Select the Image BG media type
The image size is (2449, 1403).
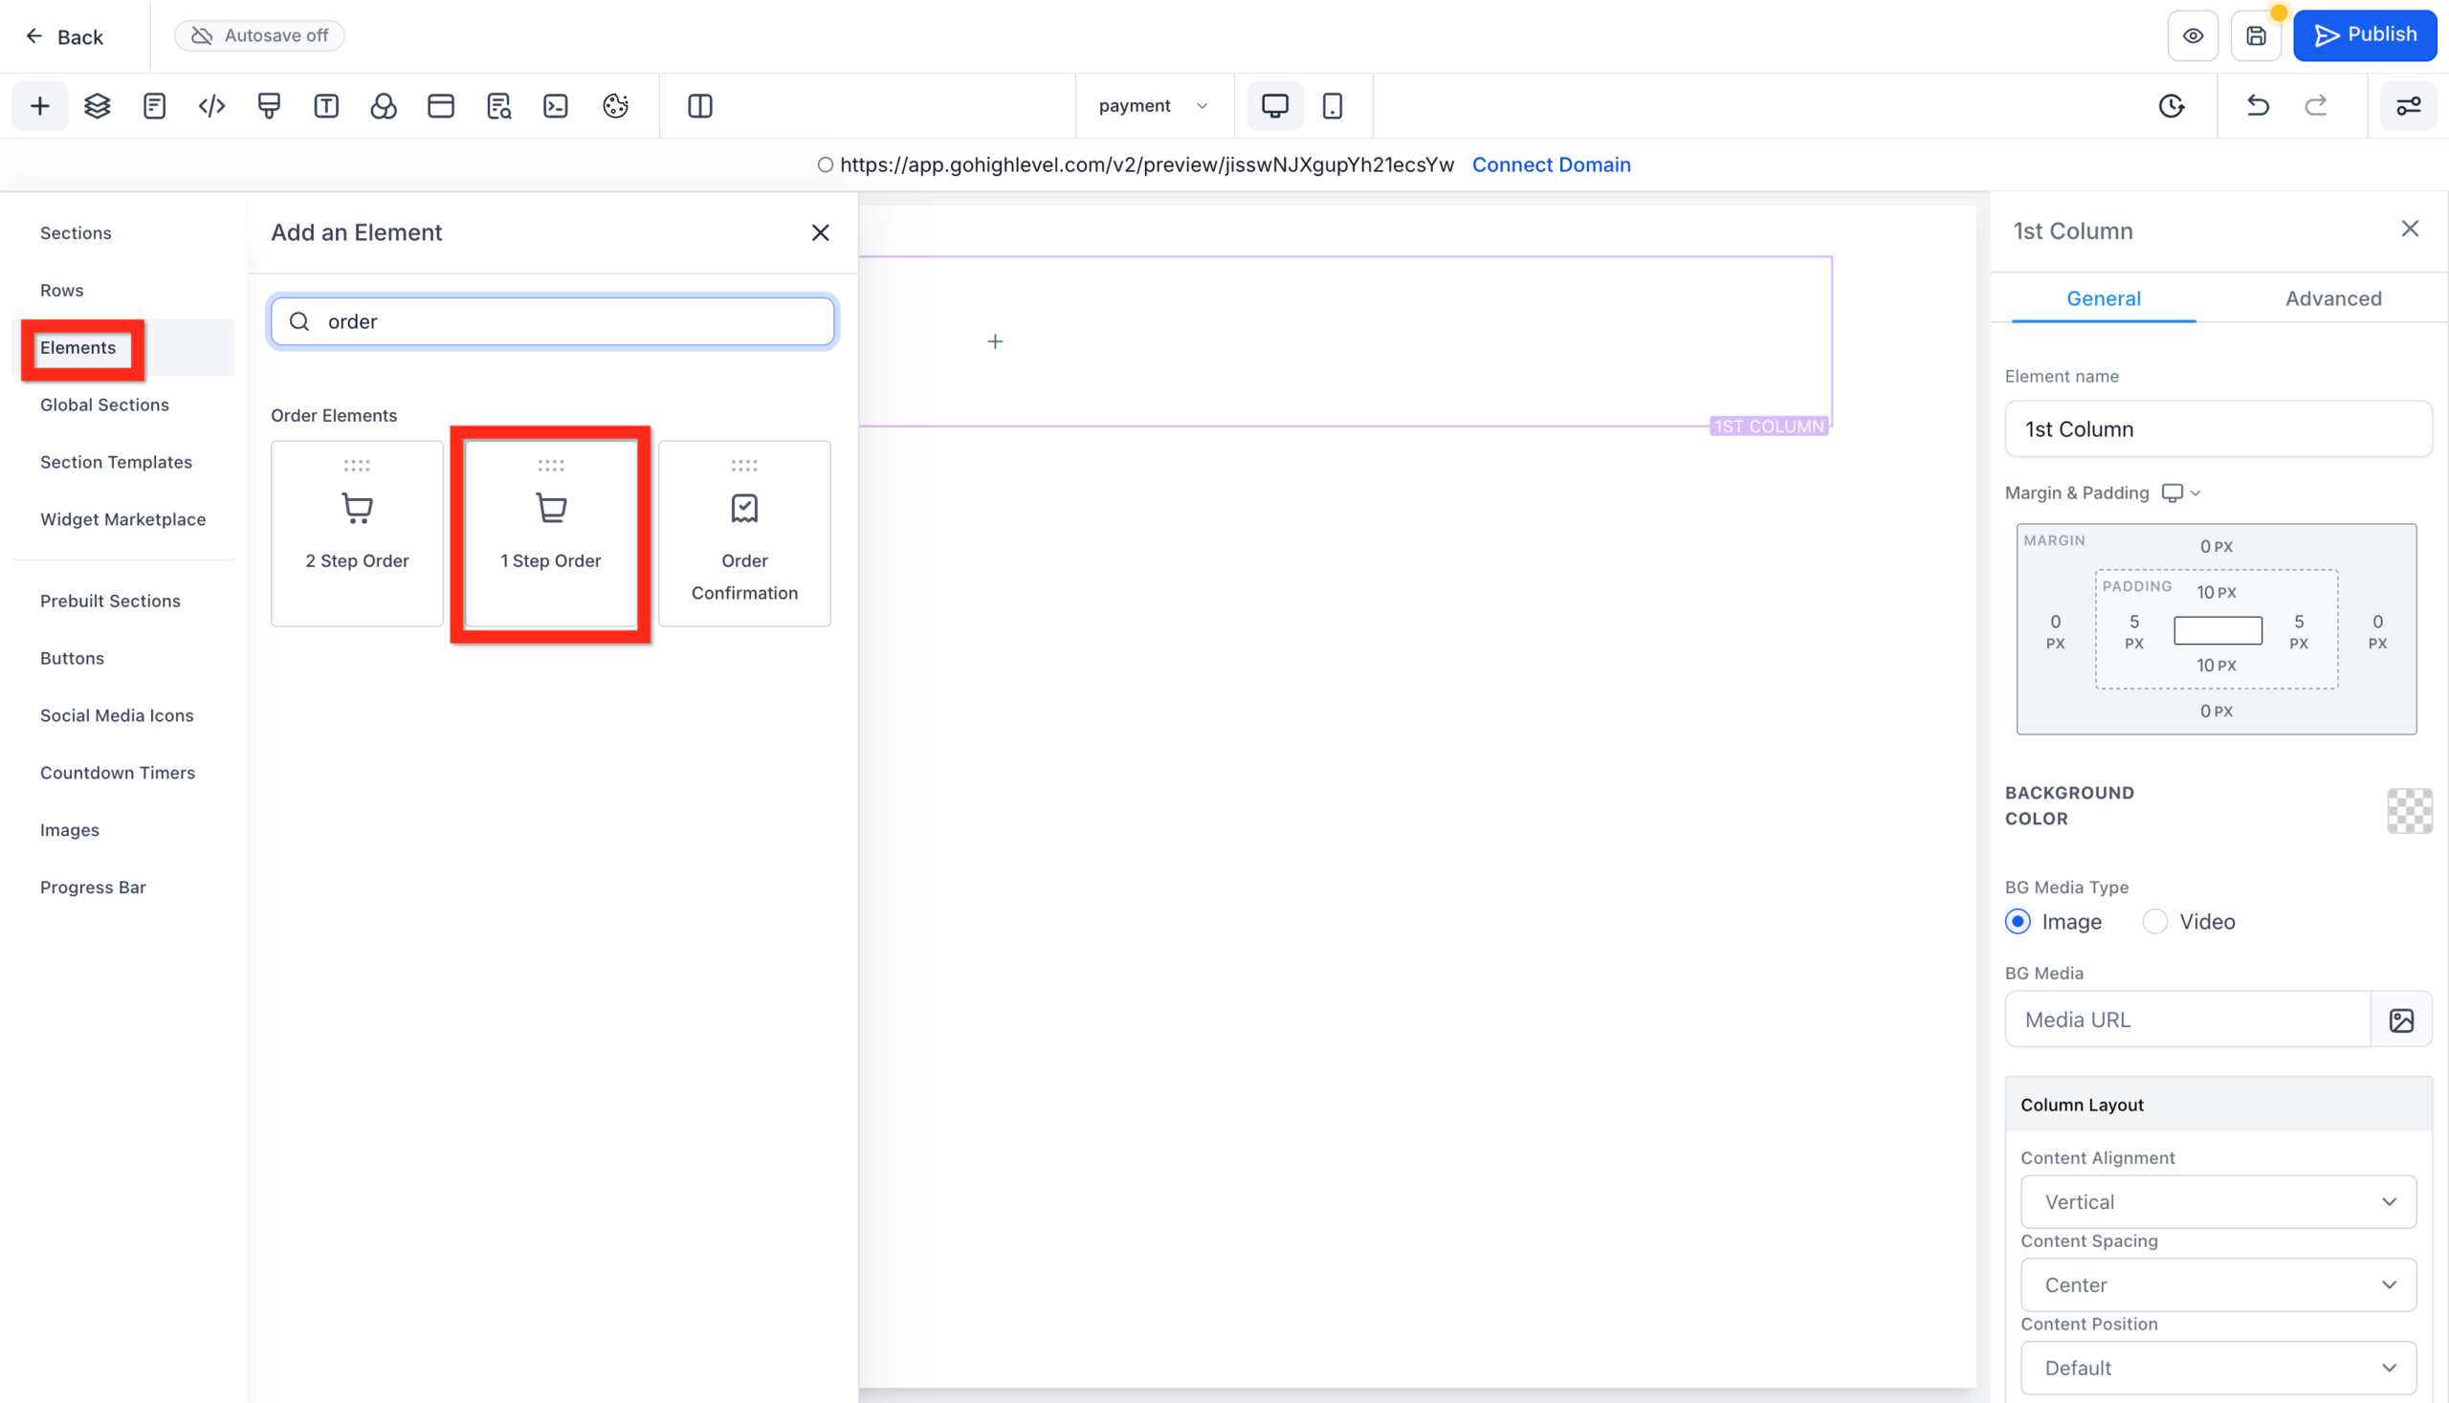[x=2019, y=921]
